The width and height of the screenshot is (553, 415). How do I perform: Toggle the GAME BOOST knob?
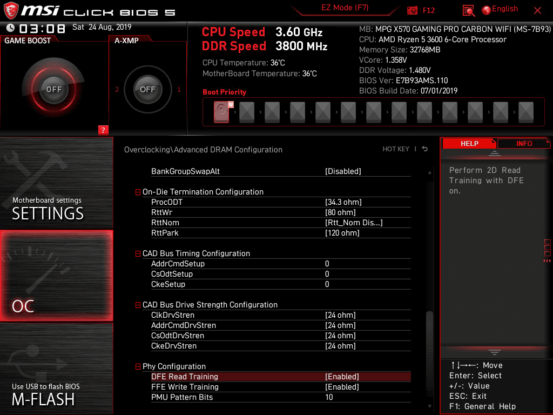pyautogui.click(x=53, y=89)
